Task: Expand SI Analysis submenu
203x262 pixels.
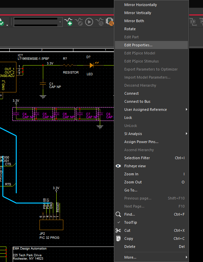Action: click(151, 134)
